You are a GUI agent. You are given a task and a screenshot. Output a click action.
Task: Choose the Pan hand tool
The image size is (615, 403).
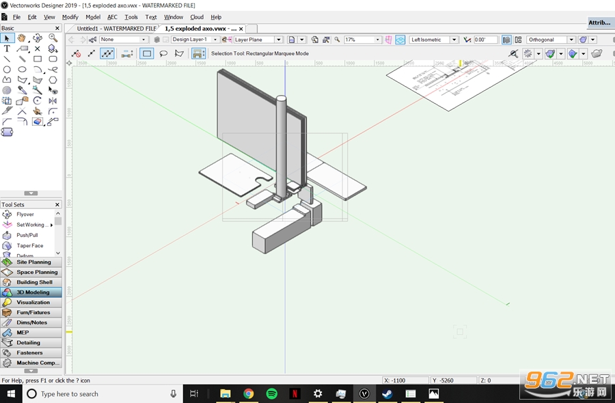(22, 38)
